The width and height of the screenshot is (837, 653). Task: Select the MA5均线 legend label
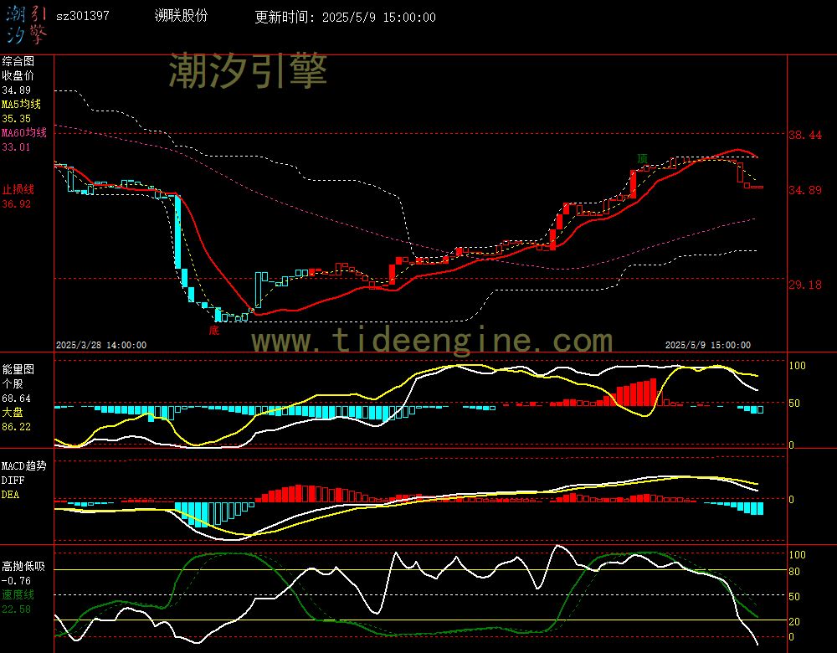tap(22, 104)
